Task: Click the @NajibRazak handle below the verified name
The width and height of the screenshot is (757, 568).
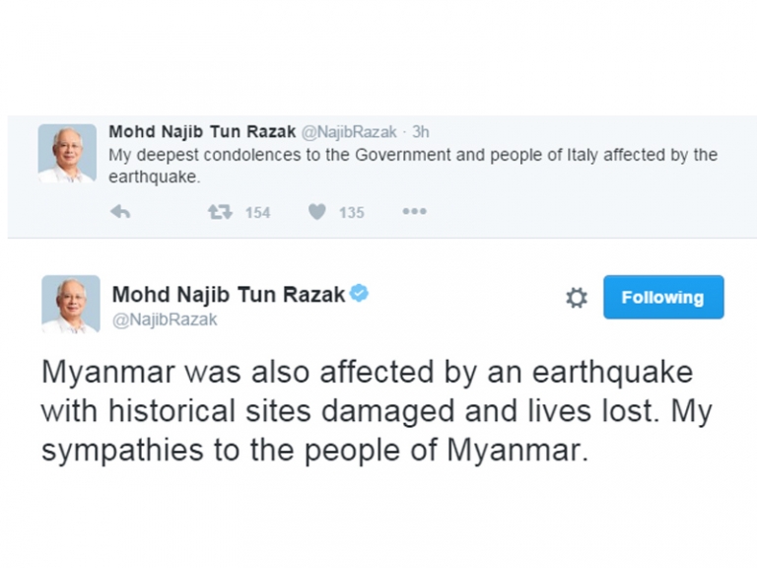Action: pos(165,319)
